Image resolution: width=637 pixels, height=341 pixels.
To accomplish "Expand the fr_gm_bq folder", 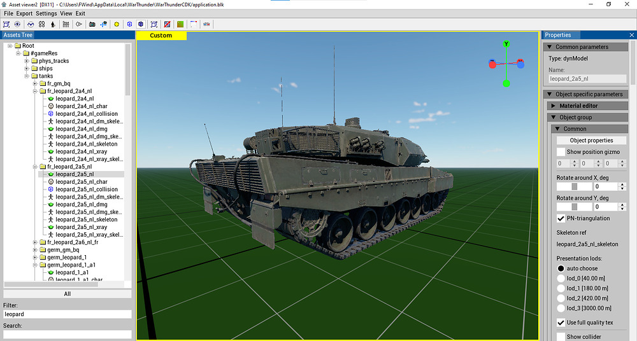I will tap(35, 83).
